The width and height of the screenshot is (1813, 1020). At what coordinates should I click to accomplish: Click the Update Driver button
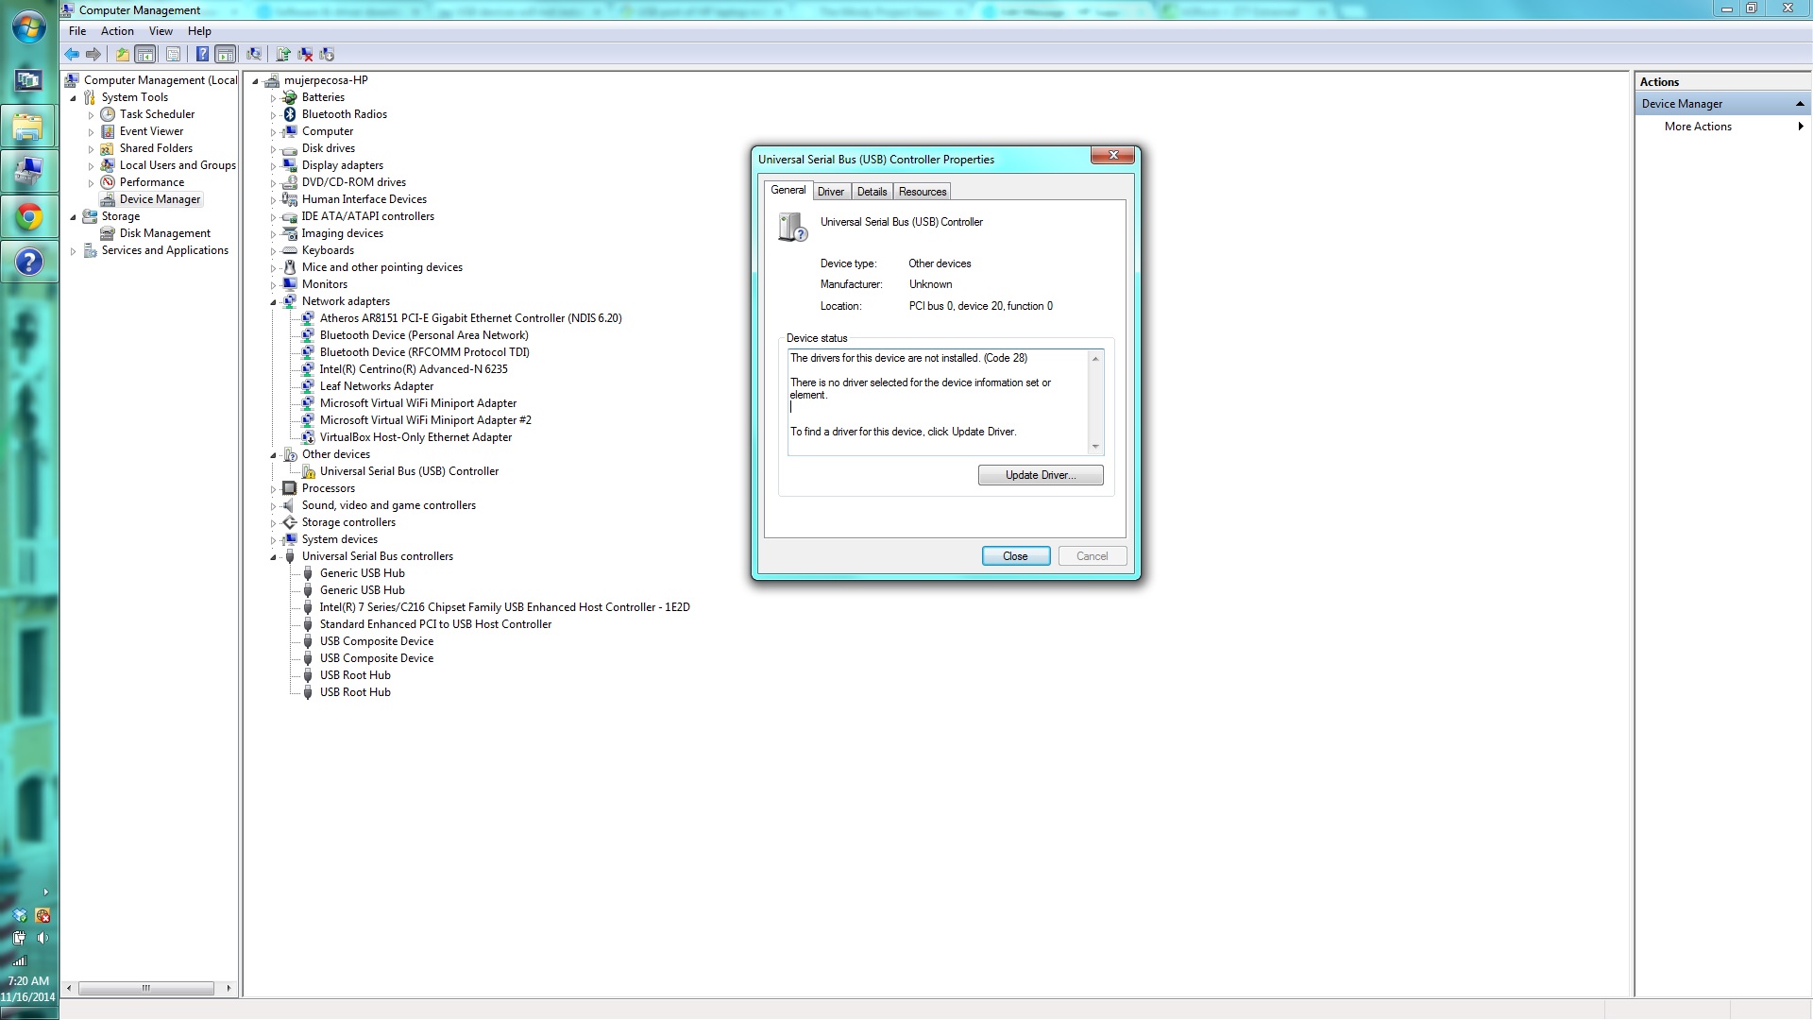1040,475
